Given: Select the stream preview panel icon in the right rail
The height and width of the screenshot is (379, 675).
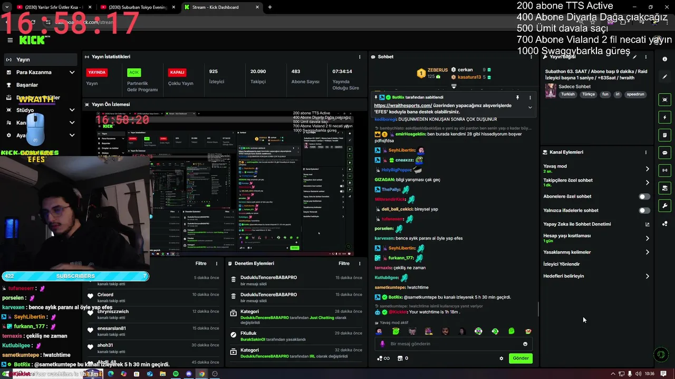Looking at the screenshot, I should click(x=664, y=99).
